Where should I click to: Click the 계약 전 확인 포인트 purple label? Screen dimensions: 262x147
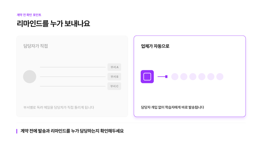29,15
